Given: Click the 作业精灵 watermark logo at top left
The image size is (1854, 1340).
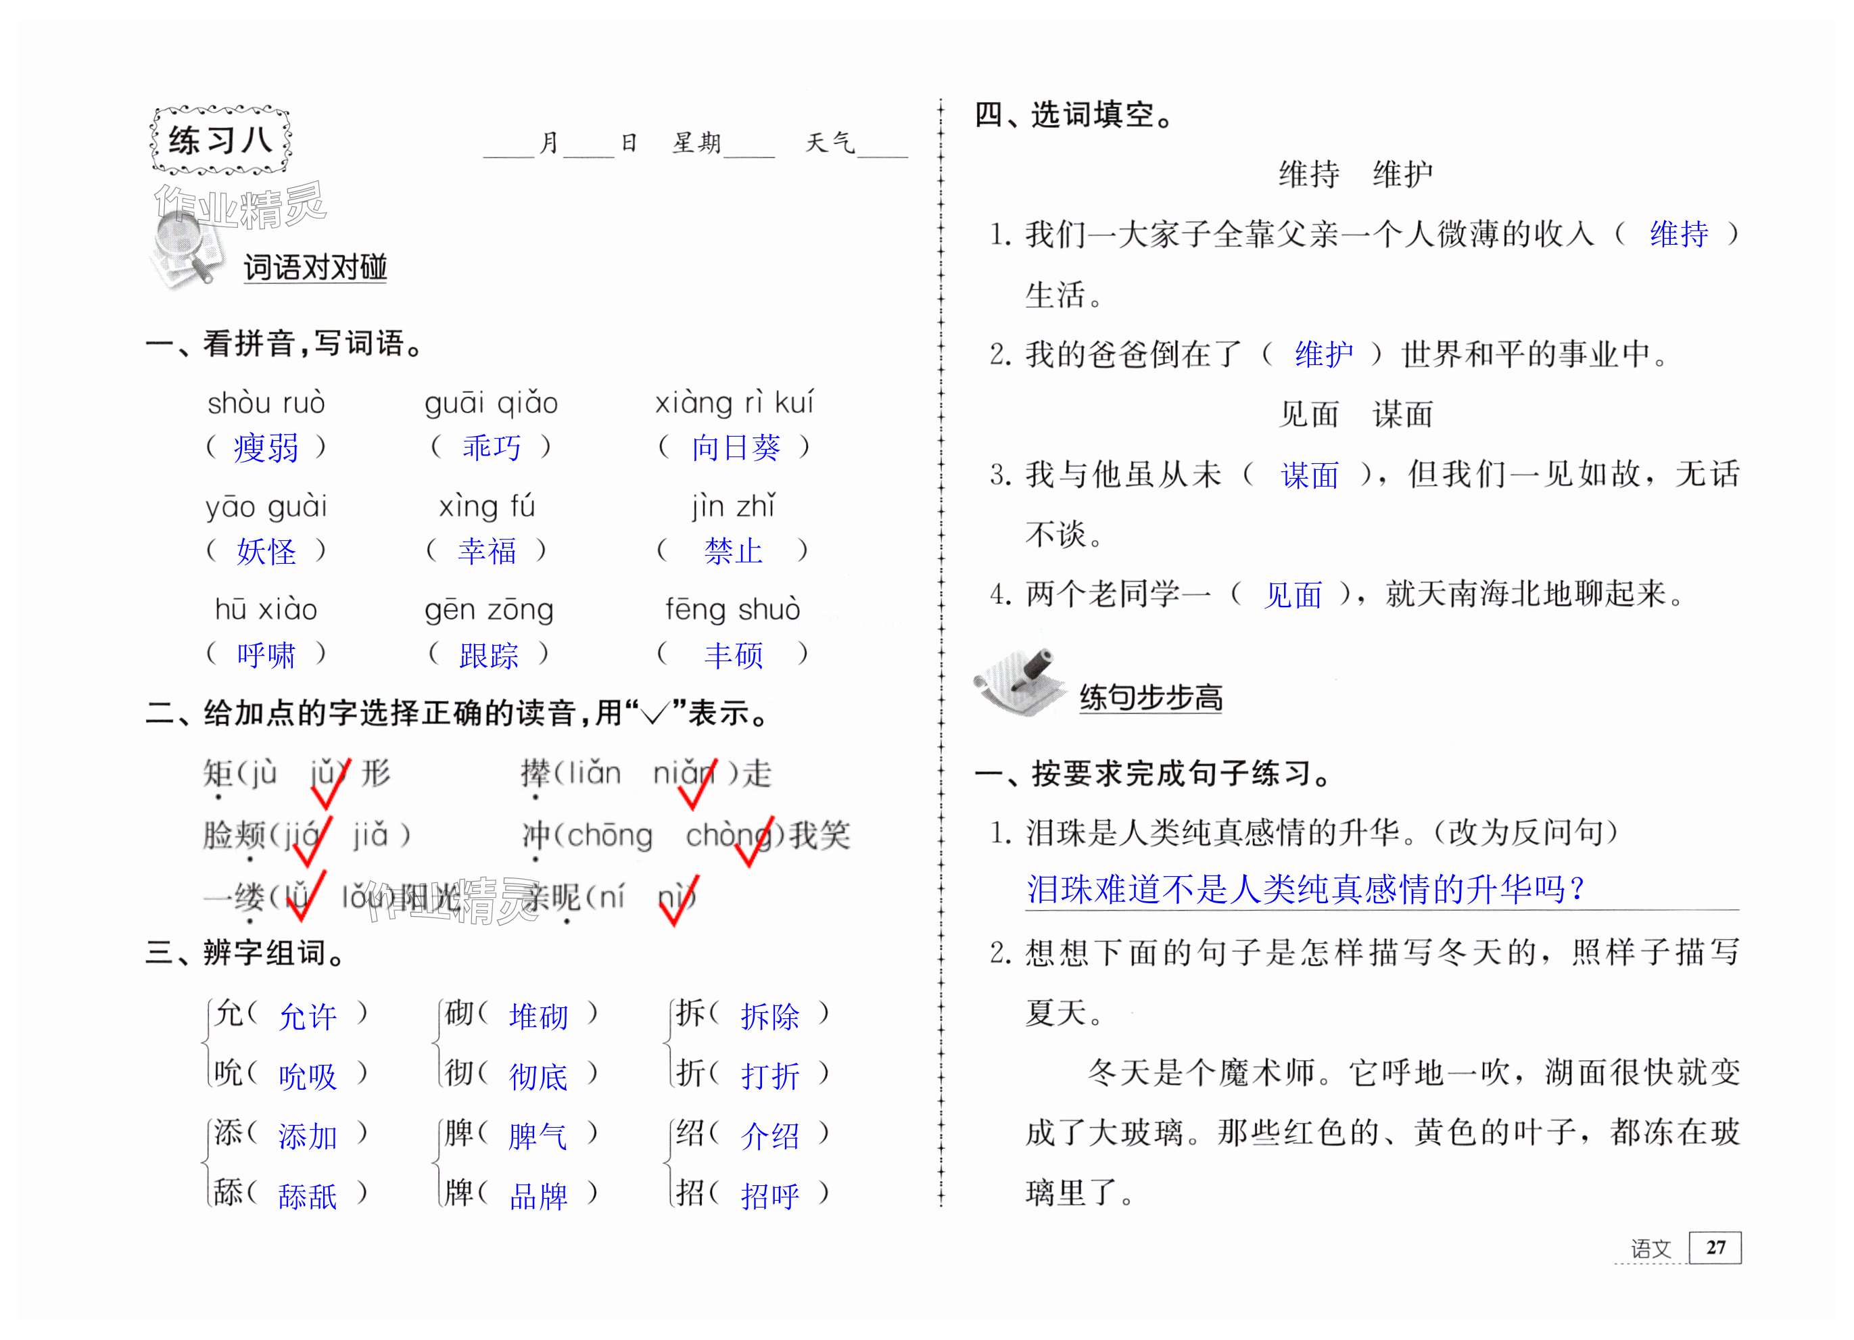Looking at the screenshot, I should click(242, 204).
